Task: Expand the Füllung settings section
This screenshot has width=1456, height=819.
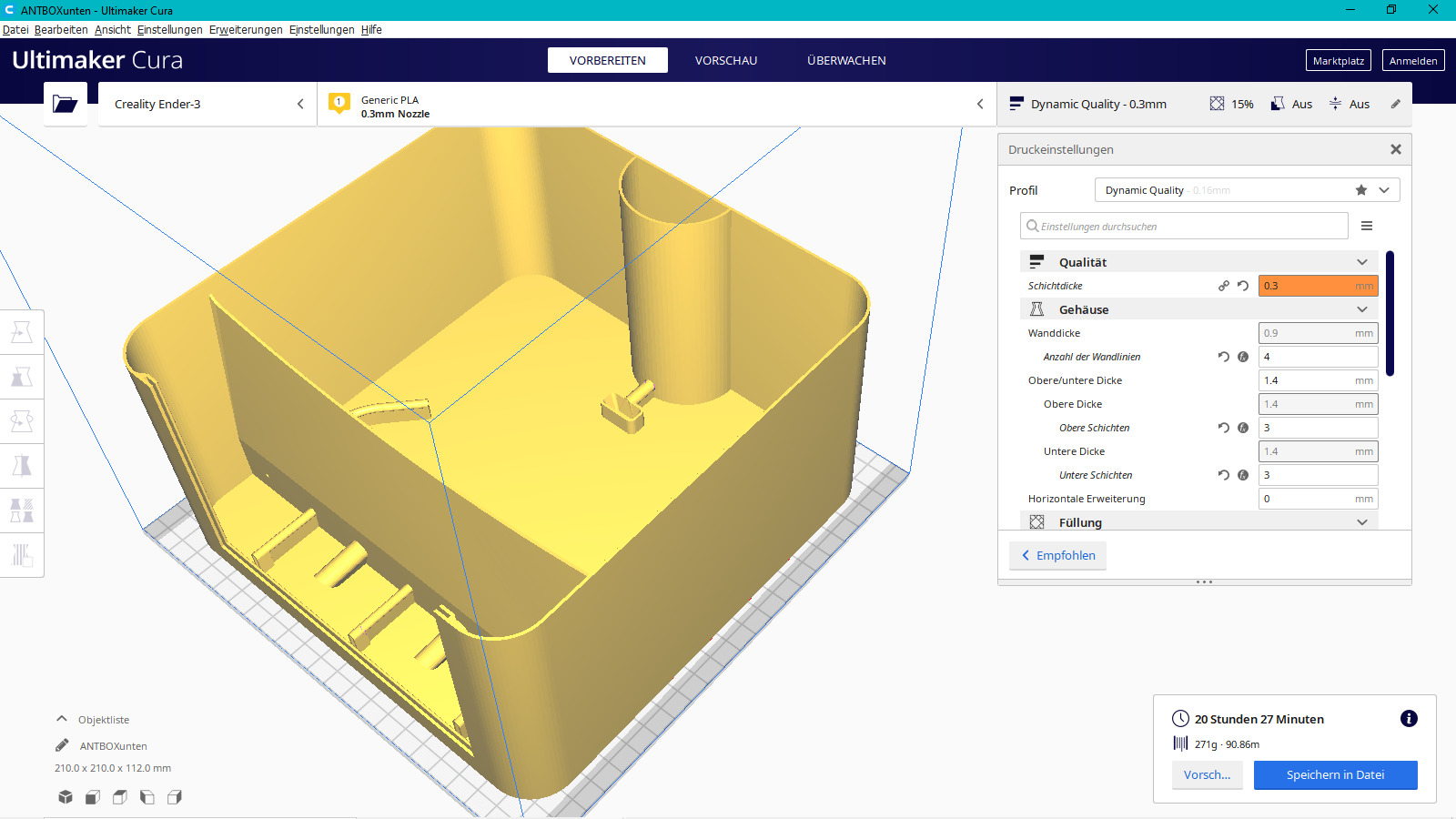Action: [1361, 522]
